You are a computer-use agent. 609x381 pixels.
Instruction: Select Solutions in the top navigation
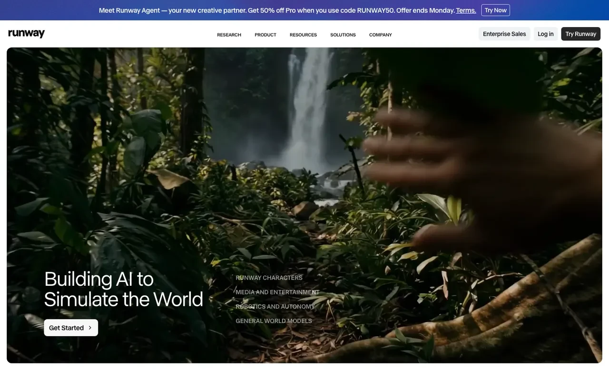pos(343,35)
